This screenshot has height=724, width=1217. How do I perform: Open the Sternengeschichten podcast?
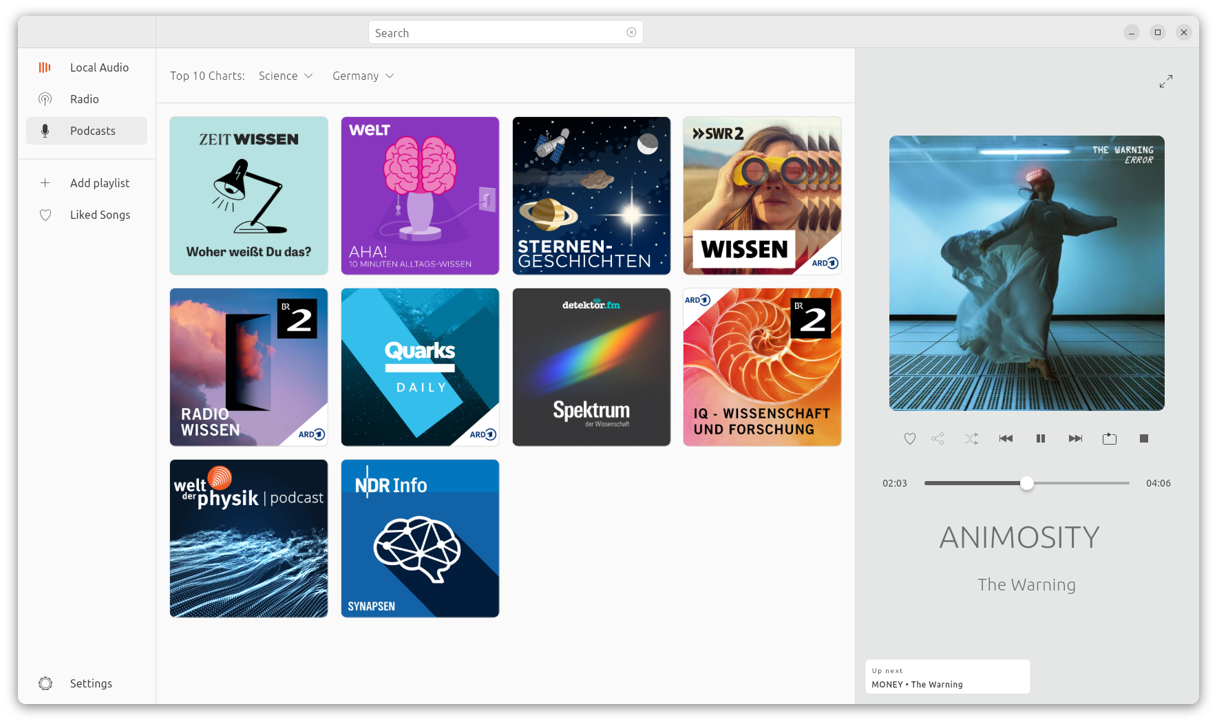[591, 195]
